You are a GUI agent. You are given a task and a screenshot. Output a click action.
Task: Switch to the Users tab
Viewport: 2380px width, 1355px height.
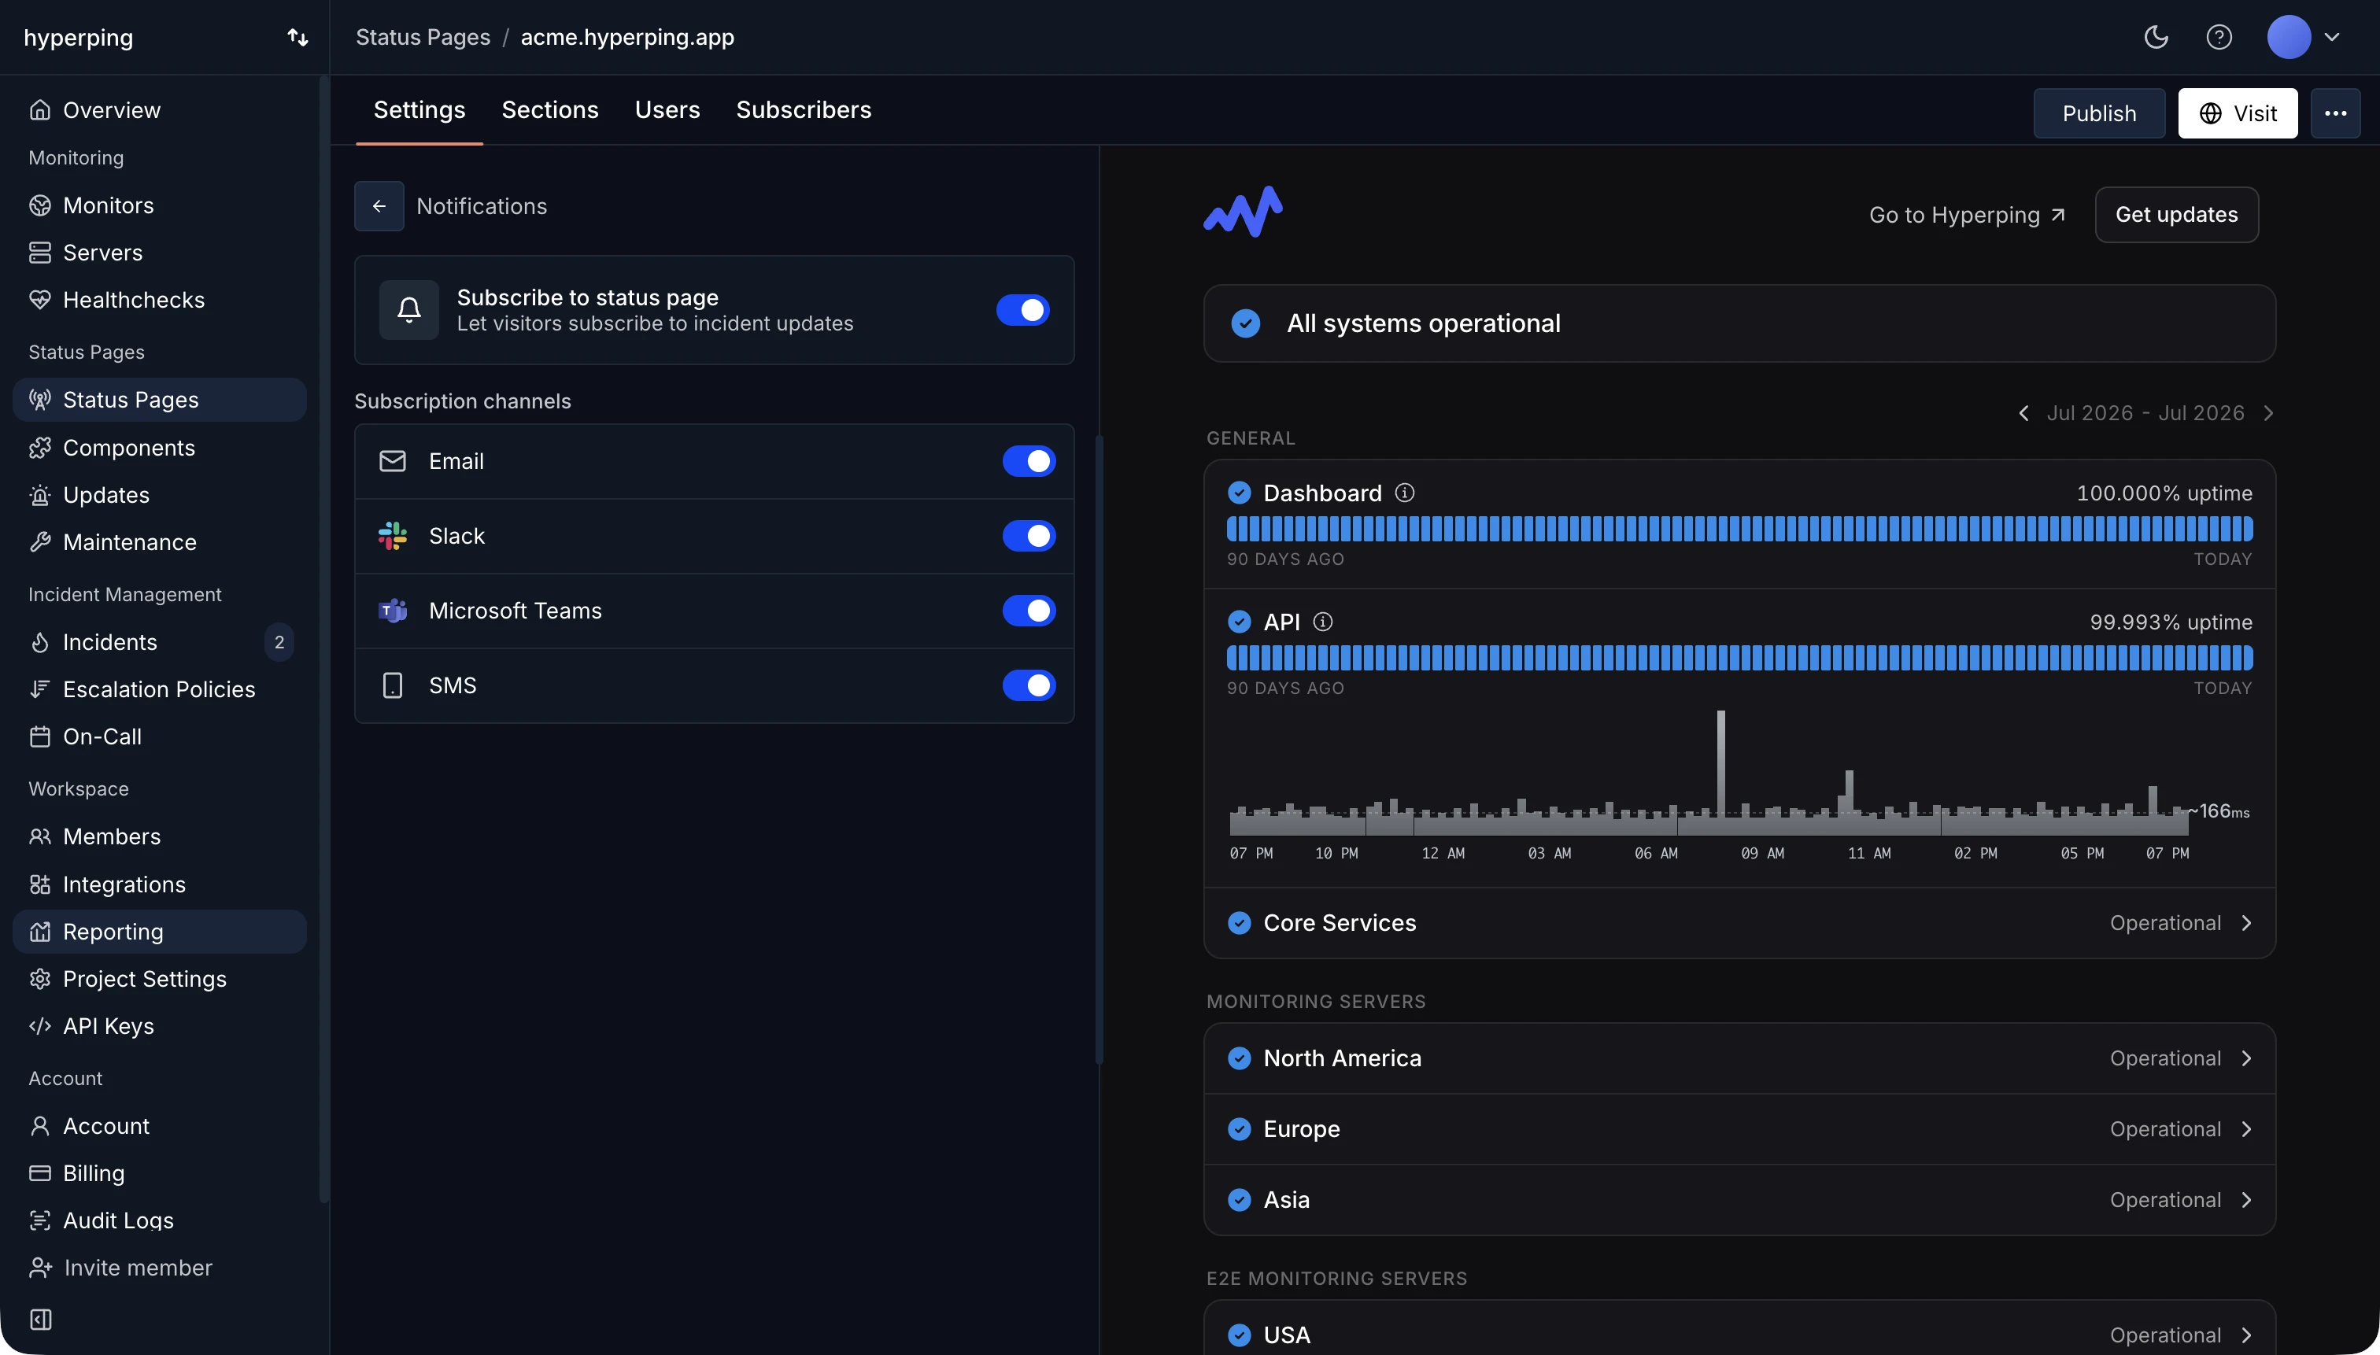pyautogui.click(x=667, y=110)
